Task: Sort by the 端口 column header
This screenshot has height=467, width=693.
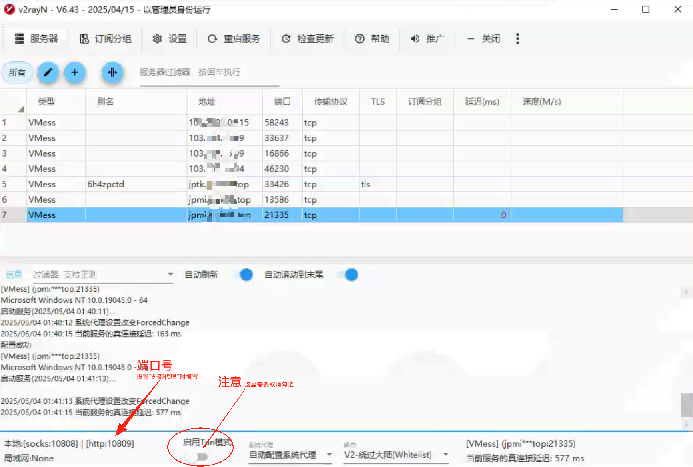Action: [282, 102]
